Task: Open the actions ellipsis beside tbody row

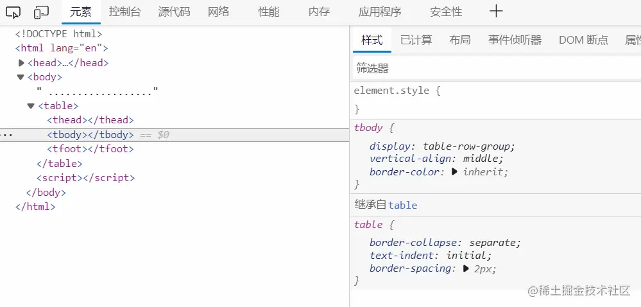Action: tap(6, 135)
